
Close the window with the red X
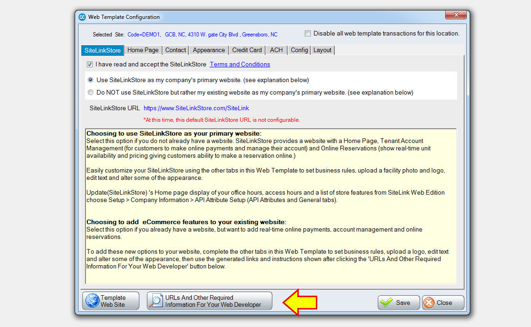[x=456, y=15]
